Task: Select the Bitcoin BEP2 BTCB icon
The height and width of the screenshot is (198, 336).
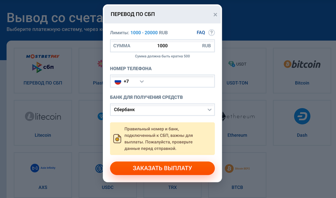Action: [238, 168]
